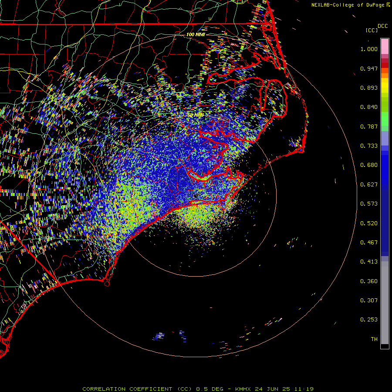Select the 0.360 legend value

point(369,281)
